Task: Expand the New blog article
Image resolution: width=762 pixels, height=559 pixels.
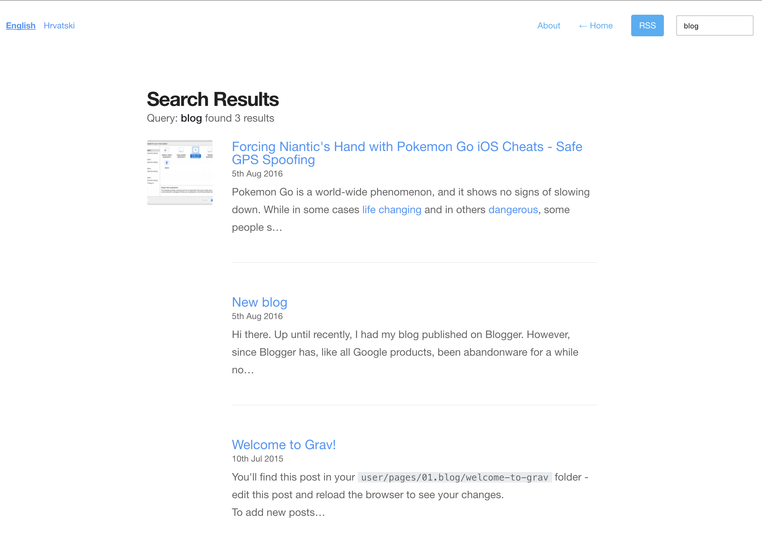Action: [x=259, y=302]
